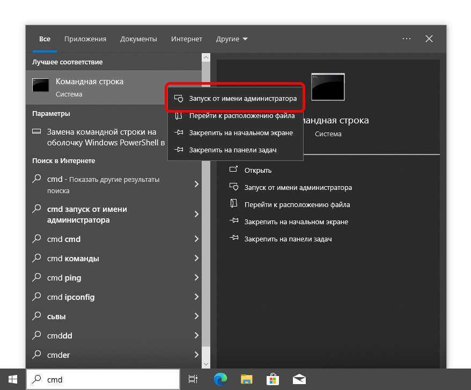Expand the cmder suggestion arrow
The width and height of the screenshot is (471, 390).
click(196, 355)
